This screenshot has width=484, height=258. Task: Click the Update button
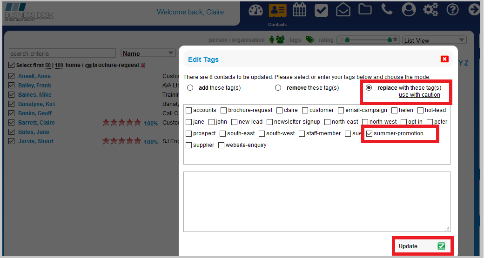click(x=422, y=246)
